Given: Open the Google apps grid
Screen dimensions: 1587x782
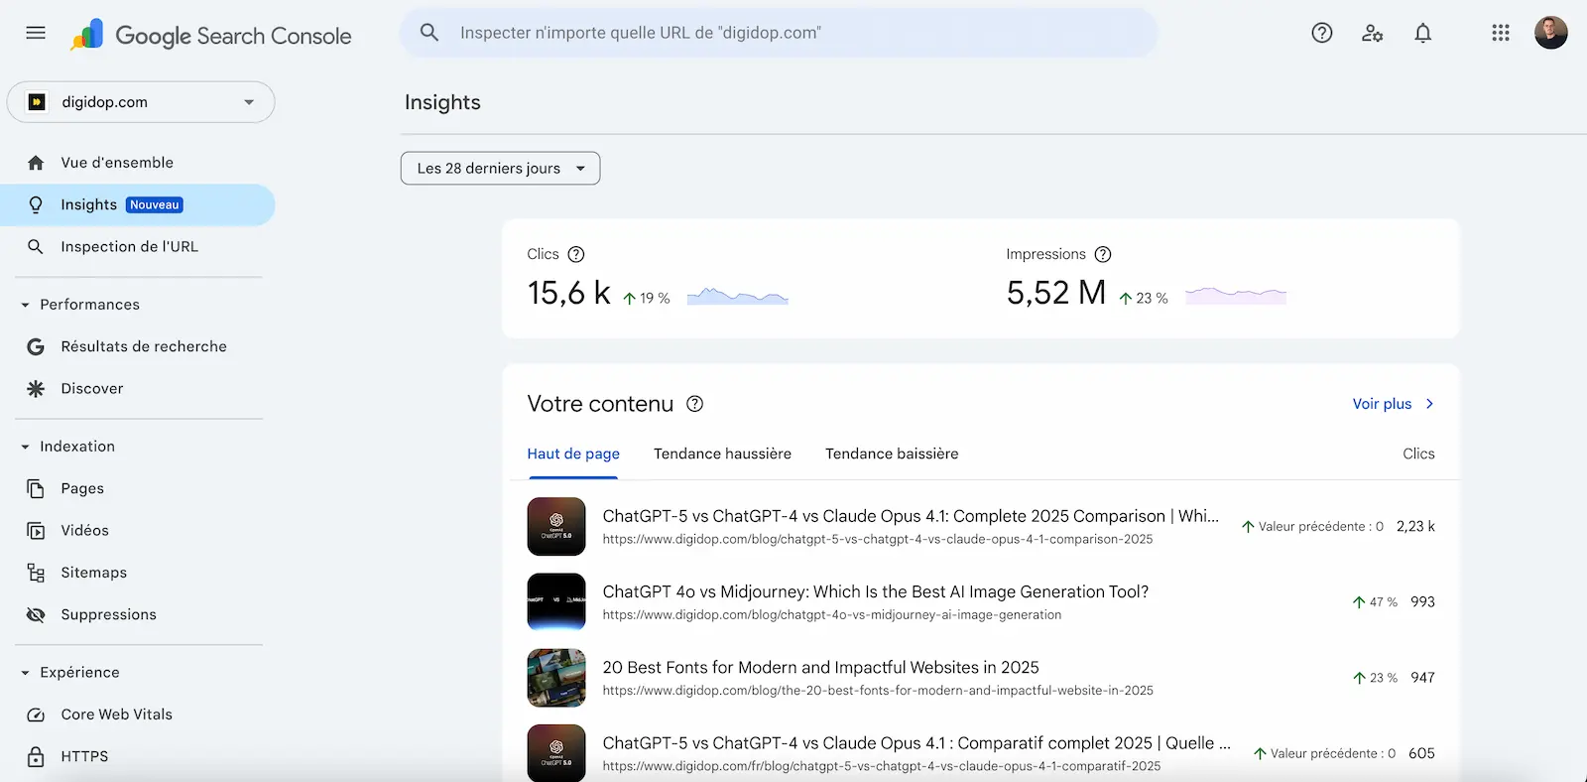Looking at the screenshot, I should pos(1501,33).
